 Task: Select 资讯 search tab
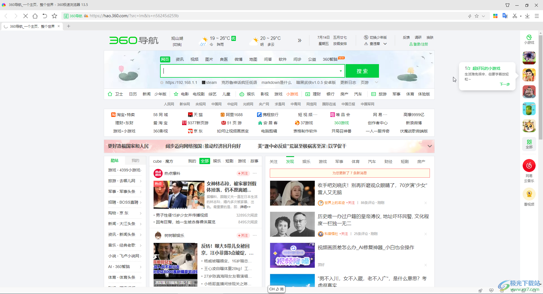180,59
